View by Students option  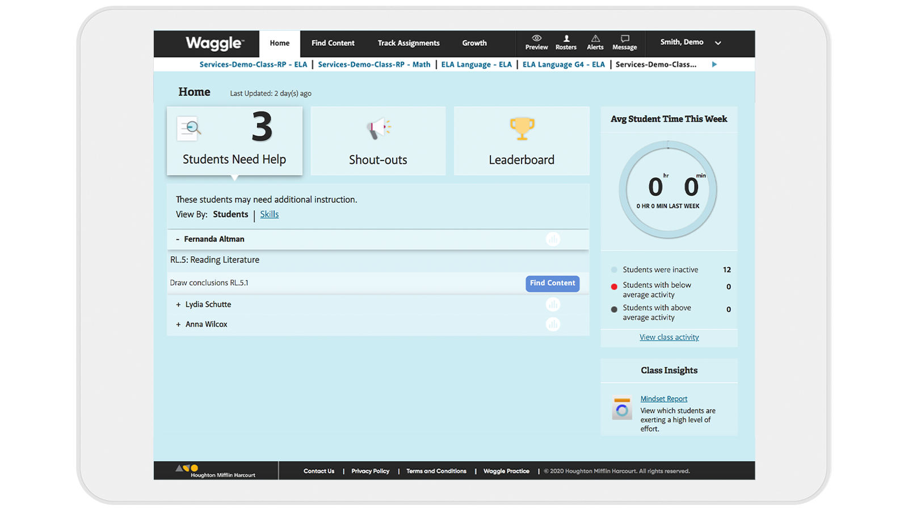(x=230, y=214)
